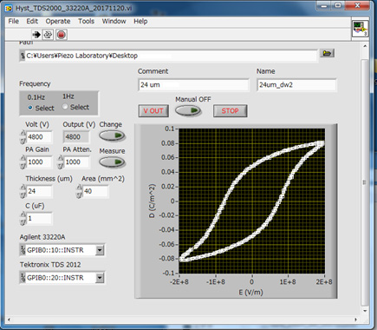Click the horizontal scrollbar left arrow
Image resolution: width=377 pixels, height=330 pixels.
click(9, 320)
